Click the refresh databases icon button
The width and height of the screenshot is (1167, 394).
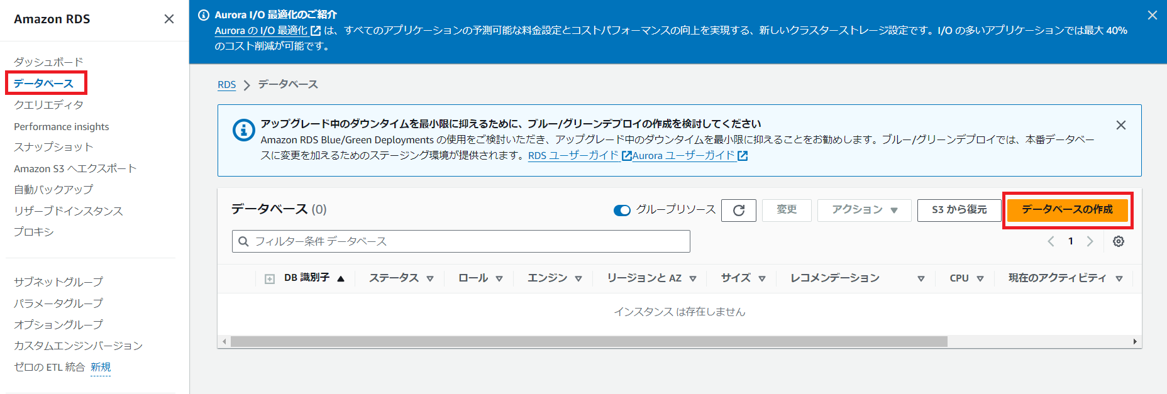[x=738, y=210]
